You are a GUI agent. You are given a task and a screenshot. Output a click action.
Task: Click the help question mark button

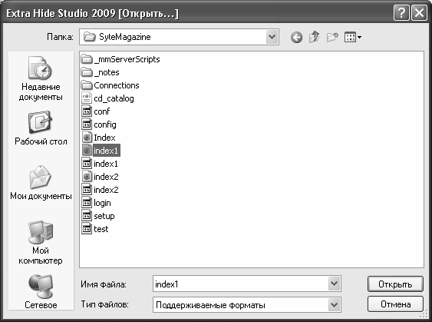401,13
